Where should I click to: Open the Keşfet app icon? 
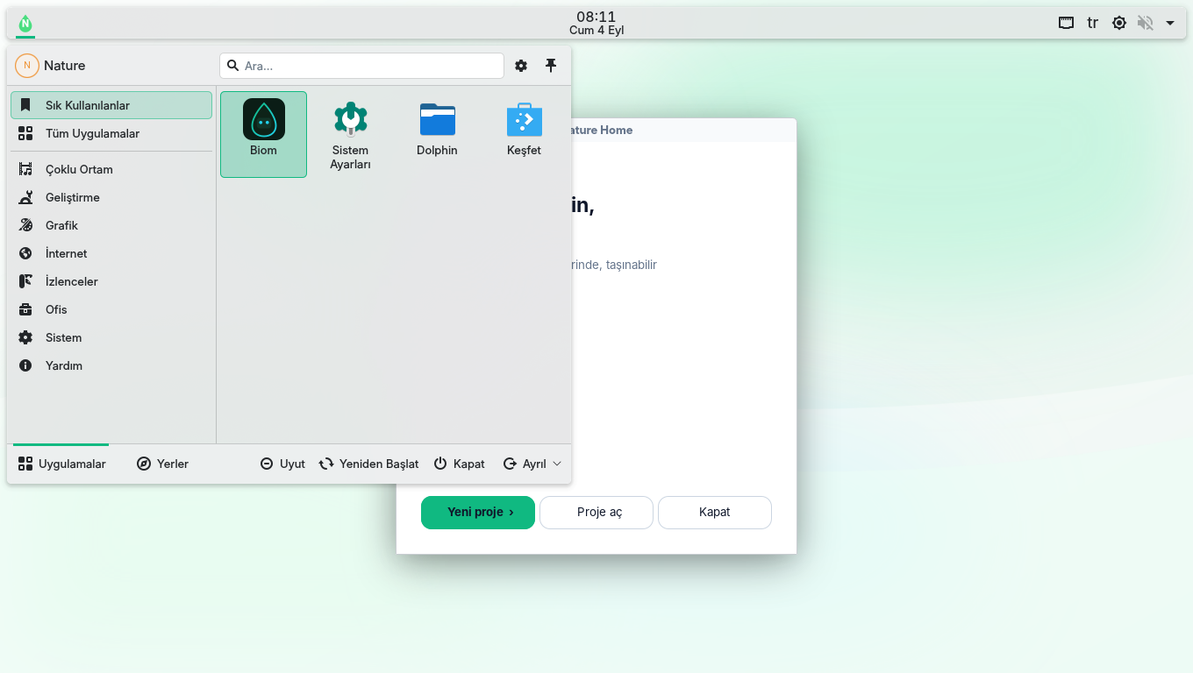click(524, 119)
